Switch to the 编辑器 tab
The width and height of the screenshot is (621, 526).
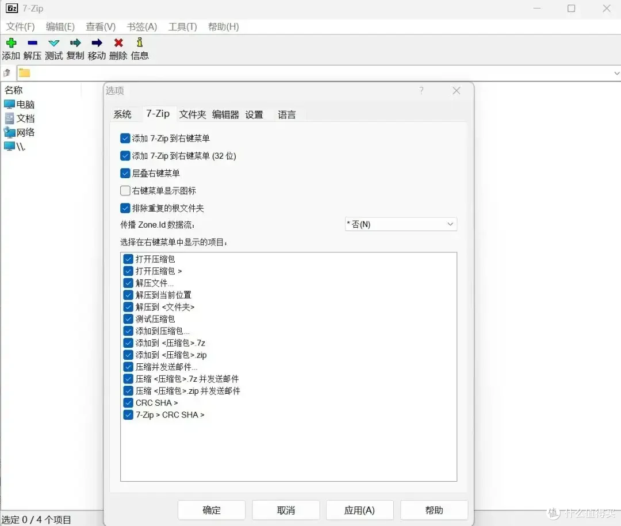coord(225,114)
